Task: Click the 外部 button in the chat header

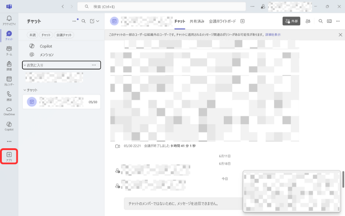Action: (291, 21)
